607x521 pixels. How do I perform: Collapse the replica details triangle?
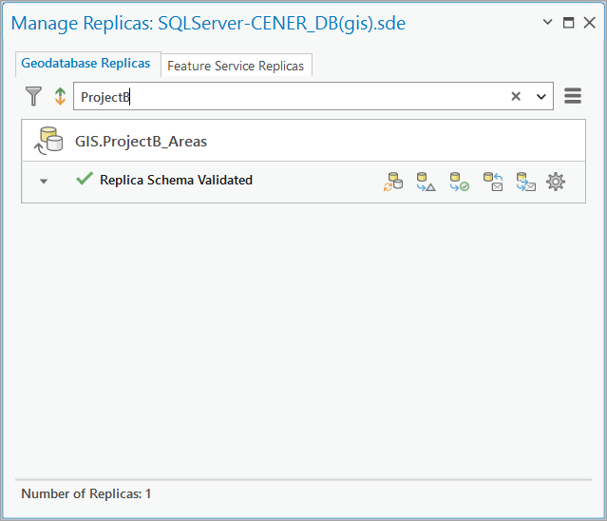pyautogui.click(x=44, y=181)
